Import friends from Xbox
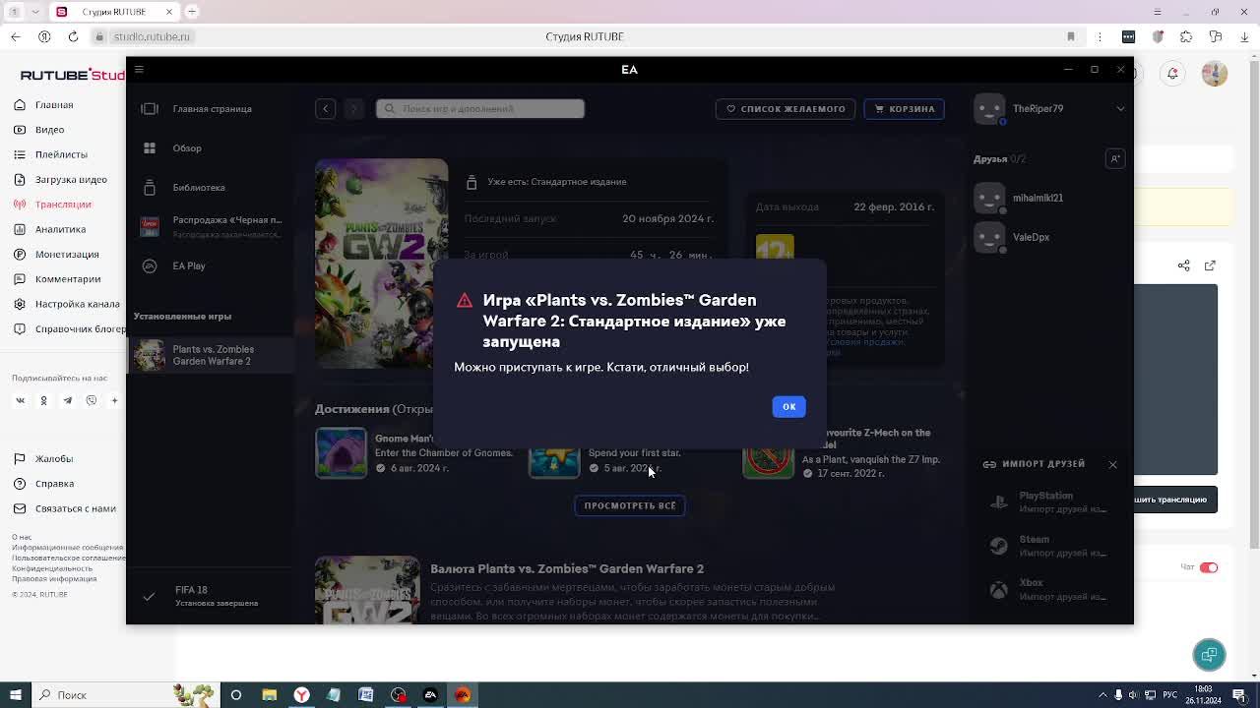1260x708 pixels. [x=1047, y=588]
